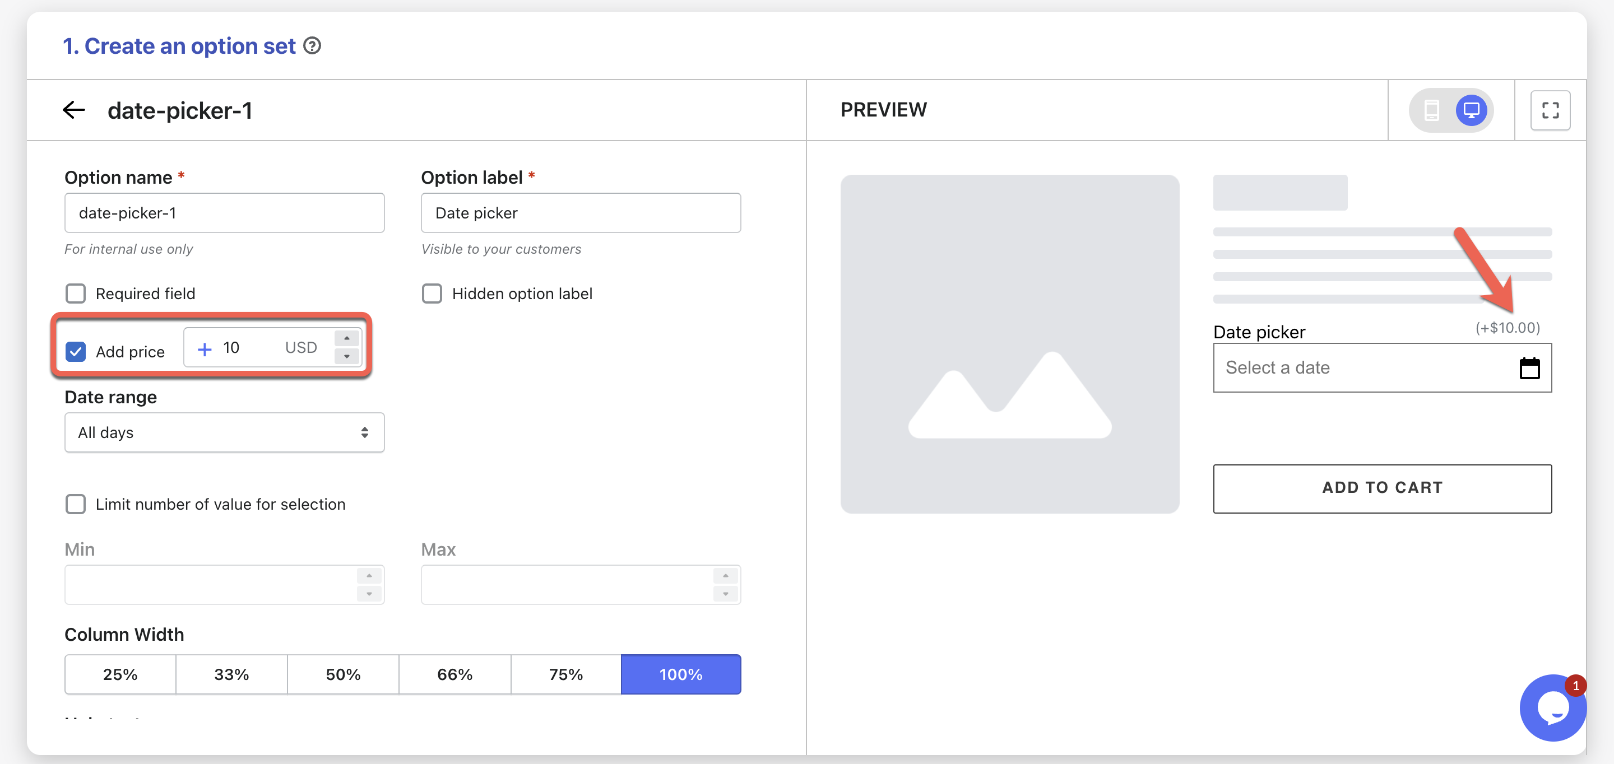Increase price with the up stepper arrow
Viewport: 1614px width, 764px height.
[346, 339]
